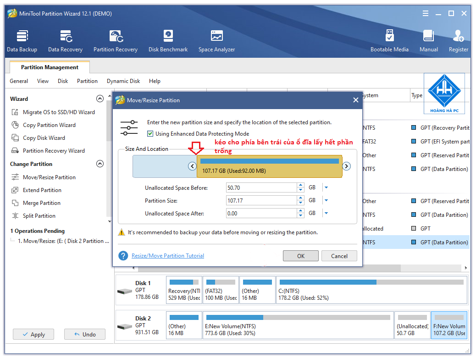Collapse the Wizard section
Screen dimensions: 476x358
(x=100, y=99)
